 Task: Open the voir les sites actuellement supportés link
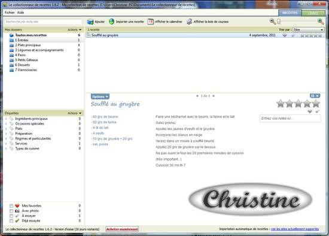point(295,229)
